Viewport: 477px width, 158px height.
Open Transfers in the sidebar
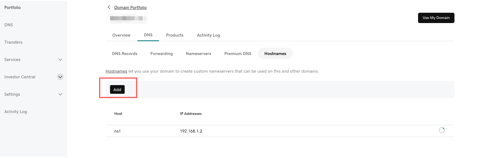coord(13,42)
